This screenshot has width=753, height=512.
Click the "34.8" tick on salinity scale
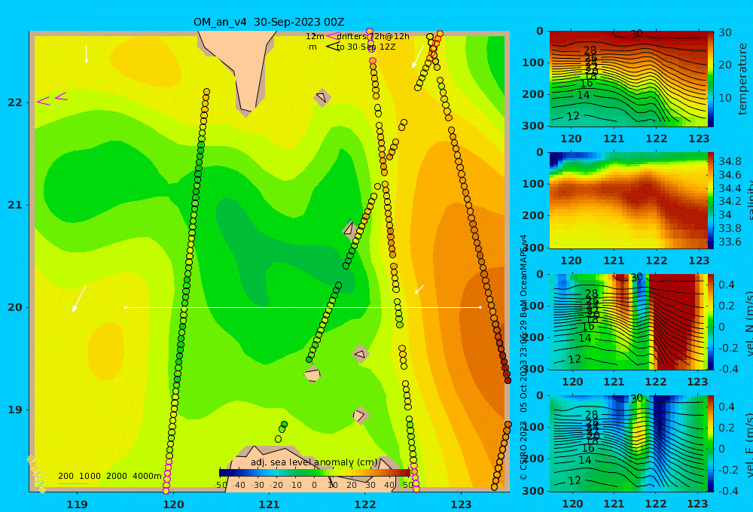[x=730, y=161]
